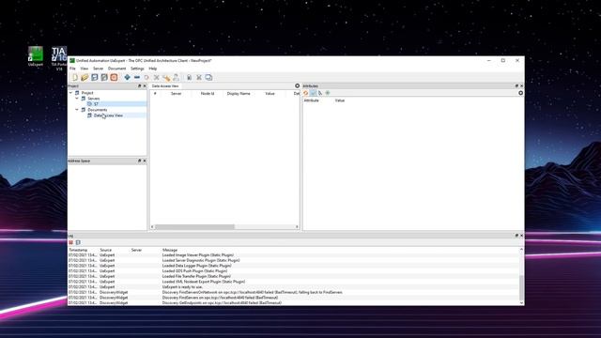Click the Attribute column header
Viewport: 601px width, 338px height.
point(311,100)
